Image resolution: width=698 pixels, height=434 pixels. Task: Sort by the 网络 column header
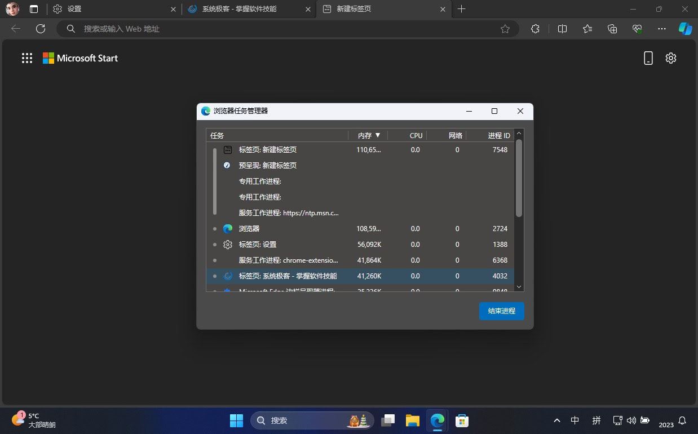click(446, 135)
